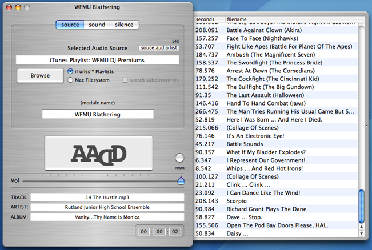The width and height of the screenshot is (372, 250).
Task: Click the Vol slider thumb
Action: coord(181,180)
